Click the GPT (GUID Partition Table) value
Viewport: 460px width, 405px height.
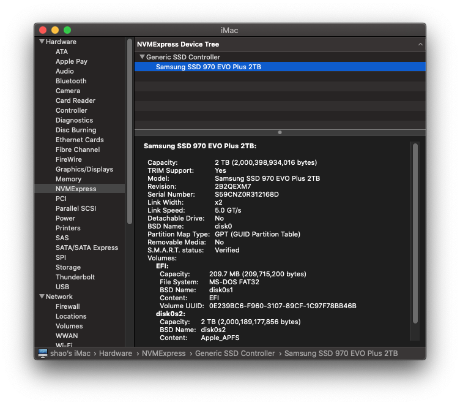(258, 234)
